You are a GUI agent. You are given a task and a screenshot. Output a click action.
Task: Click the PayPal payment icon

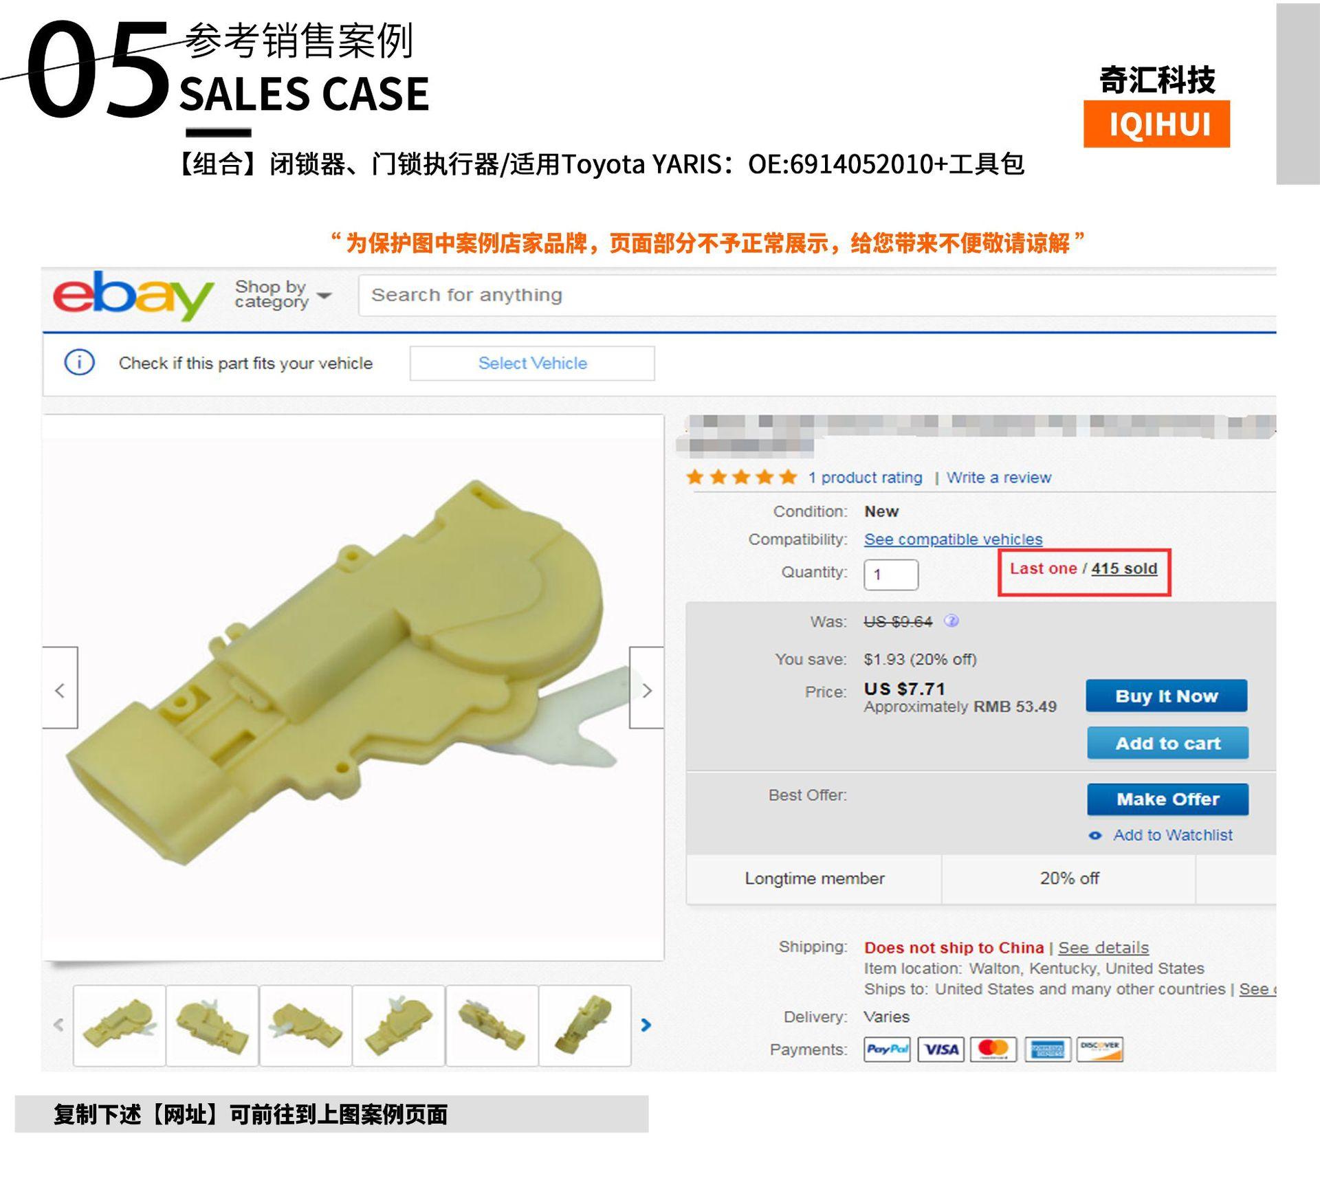pos(887,1049)
